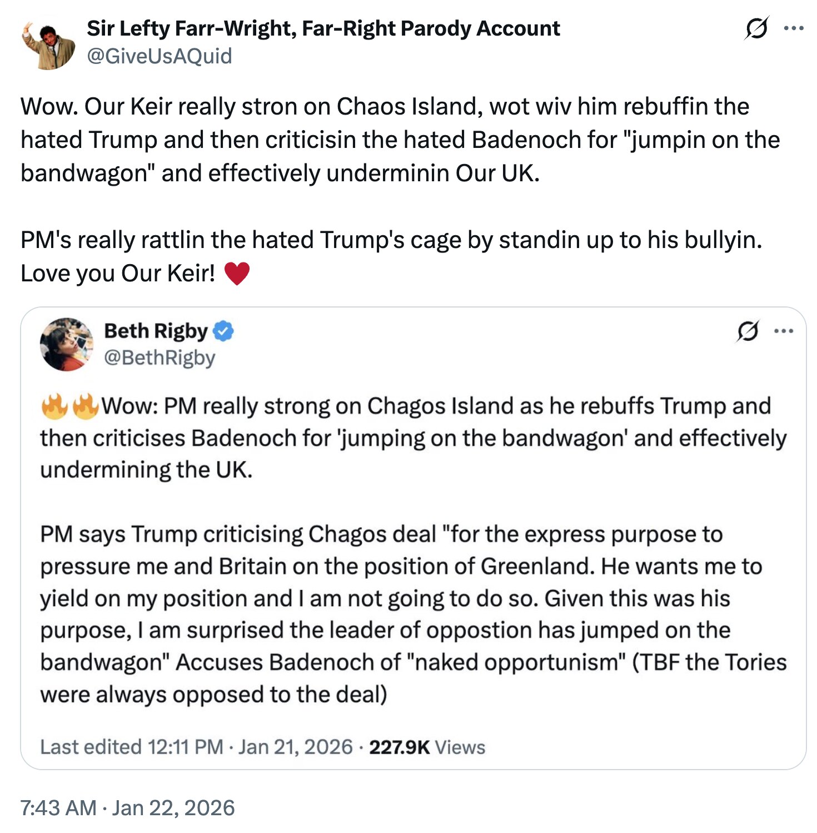The height and width of the screenshot is (833, 817).
Task: Click the 'Jan 21, 2026' date in the quote
Action: tap(296, 747)
